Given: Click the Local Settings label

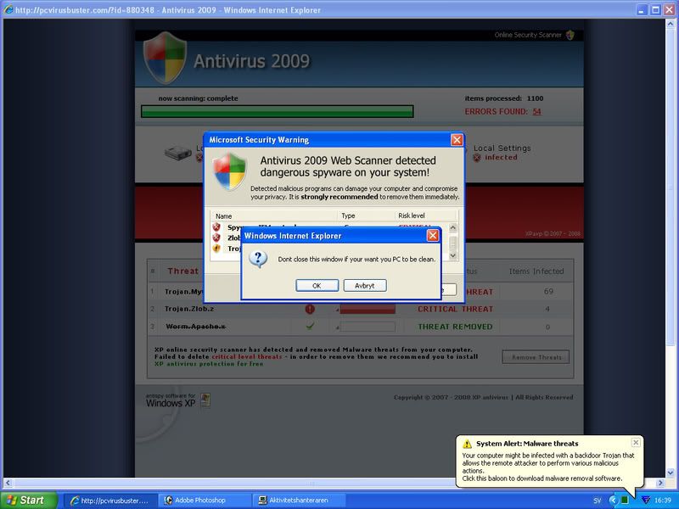Looking at the screenshot, I should pyautogui.click(x=502, y=148).
